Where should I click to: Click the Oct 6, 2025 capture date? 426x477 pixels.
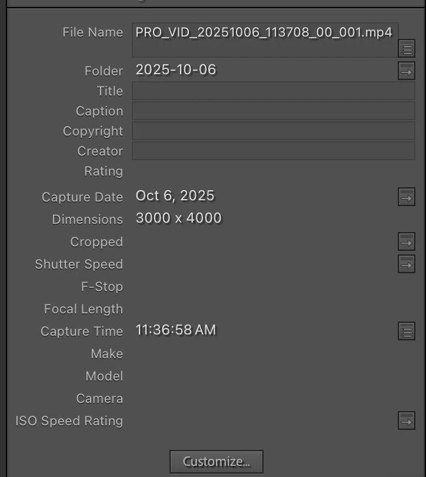point(175,196)
